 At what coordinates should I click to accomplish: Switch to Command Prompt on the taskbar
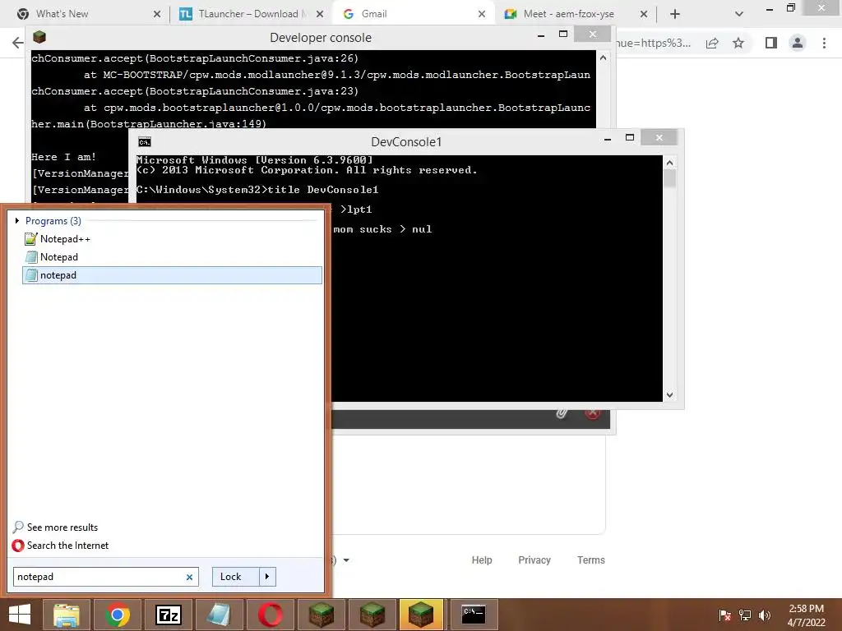(474, 615)
